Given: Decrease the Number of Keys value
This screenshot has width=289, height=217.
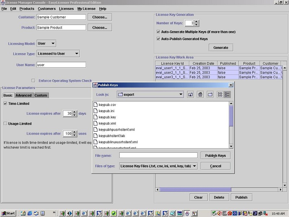Looking at the screenshot, I should point(196,25).
